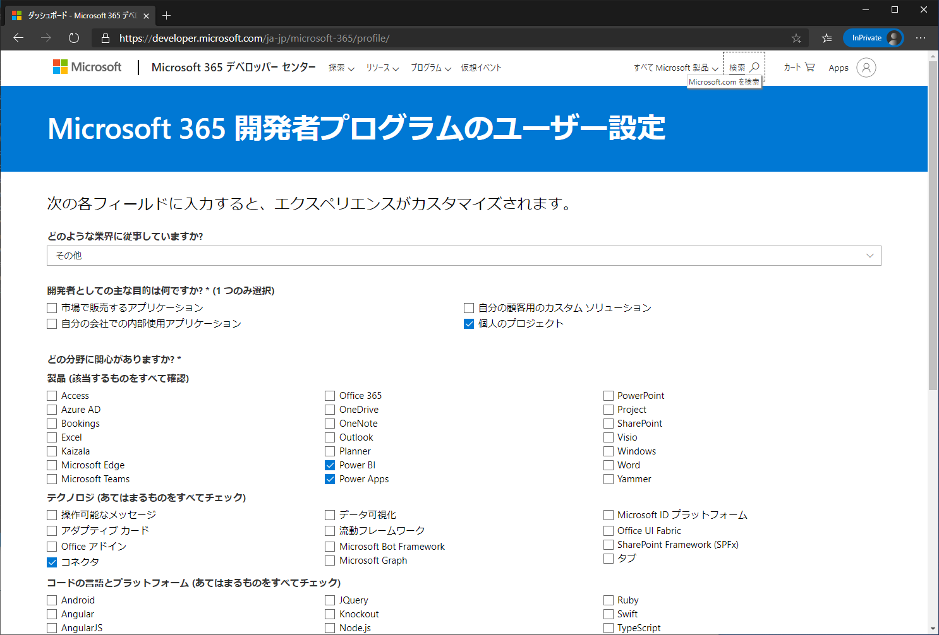This screenshot has width=939, height=635.
Task: Check the OneDrive checkbox
Action: [330, 410]
